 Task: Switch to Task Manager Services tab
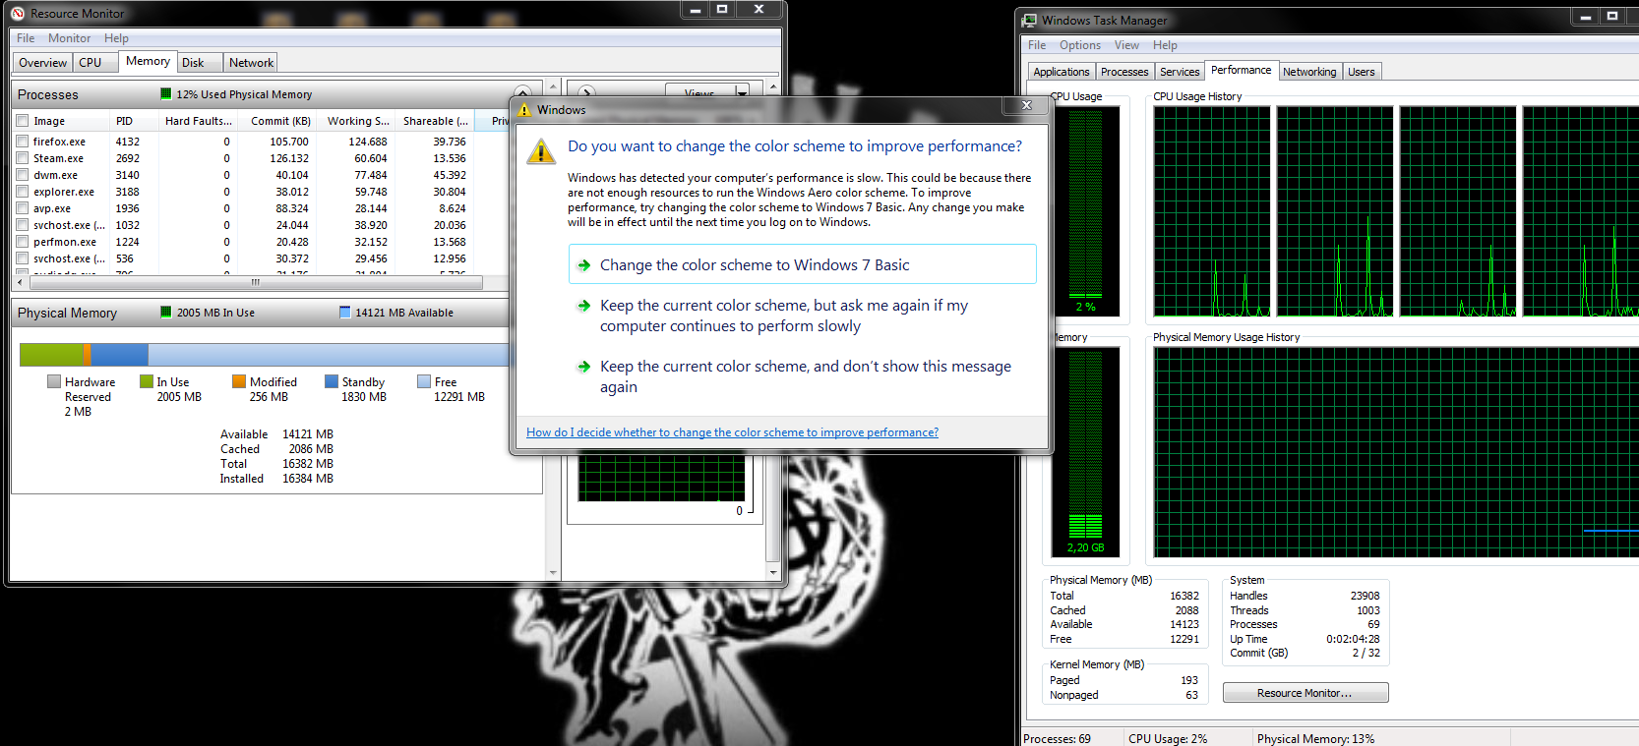[x=1180, y=72]
